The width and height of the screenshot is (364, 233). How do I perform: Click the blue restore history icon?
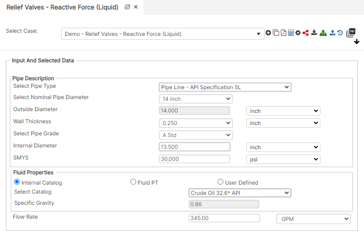[340, 33]
